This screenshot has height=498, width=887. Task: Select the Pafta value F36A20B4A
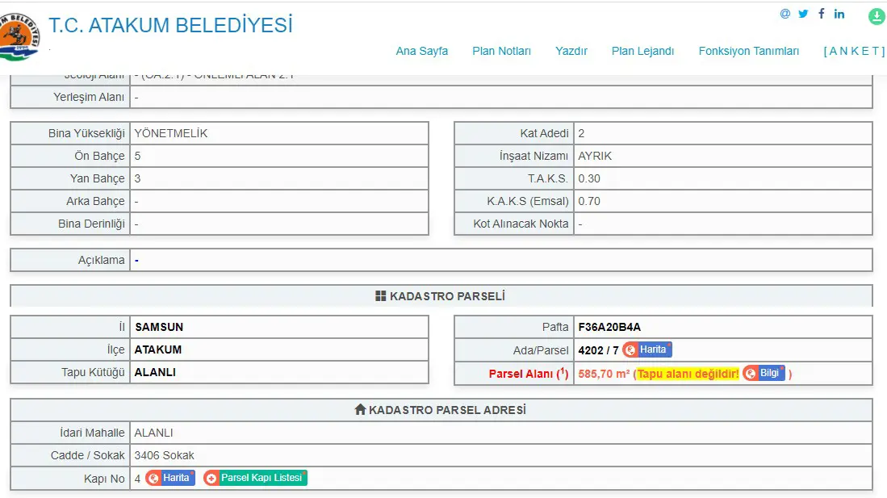(609, 327)
